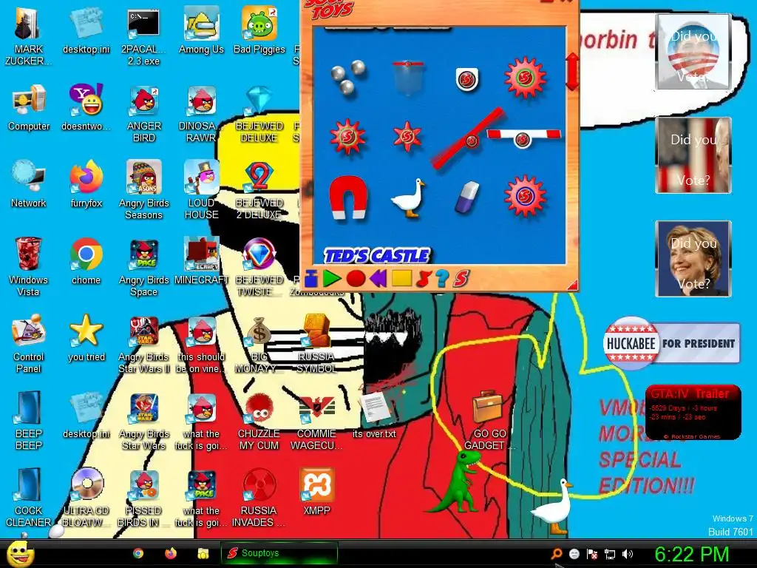The width and height of the screenshot is (757, 568).
Task: Grab the red horseshoe magnet toy
Action: (348, 197)
